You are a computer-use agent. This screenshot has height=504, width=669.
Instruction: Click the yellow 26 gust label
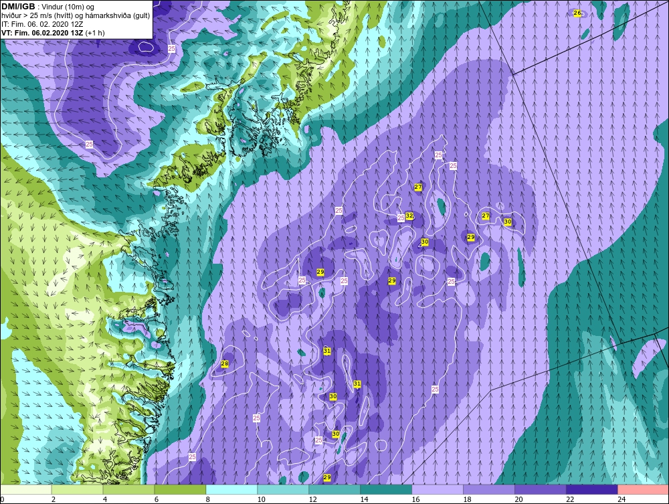(x=577, y=13)
